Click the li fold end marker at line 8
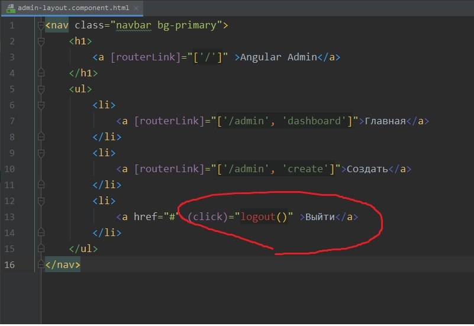This screenshot has width=474, height=326. [41, 137]
